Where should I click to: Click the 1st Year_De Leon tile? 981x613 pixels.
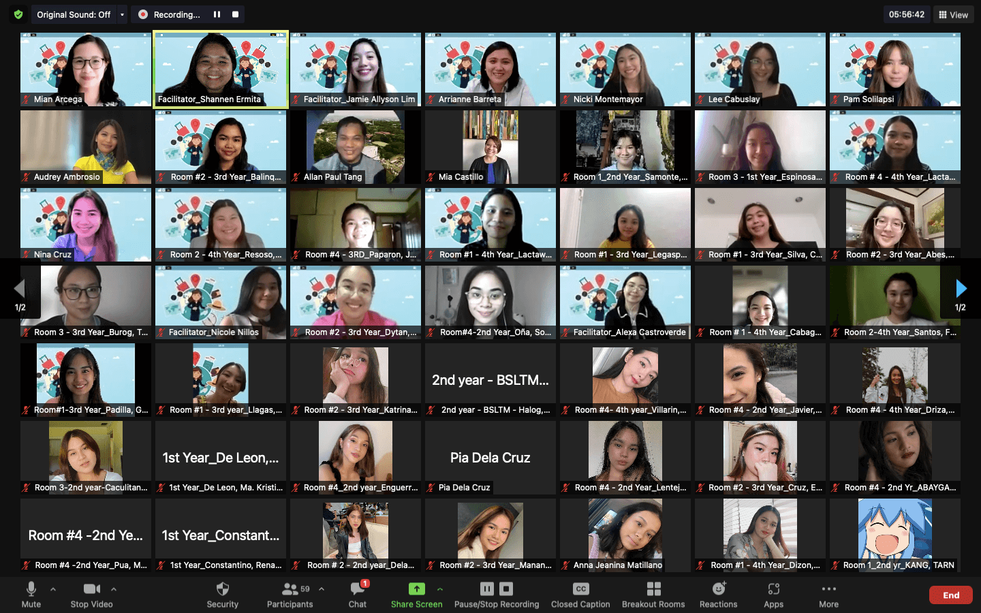pyautogui.click(x=221, y=458)
